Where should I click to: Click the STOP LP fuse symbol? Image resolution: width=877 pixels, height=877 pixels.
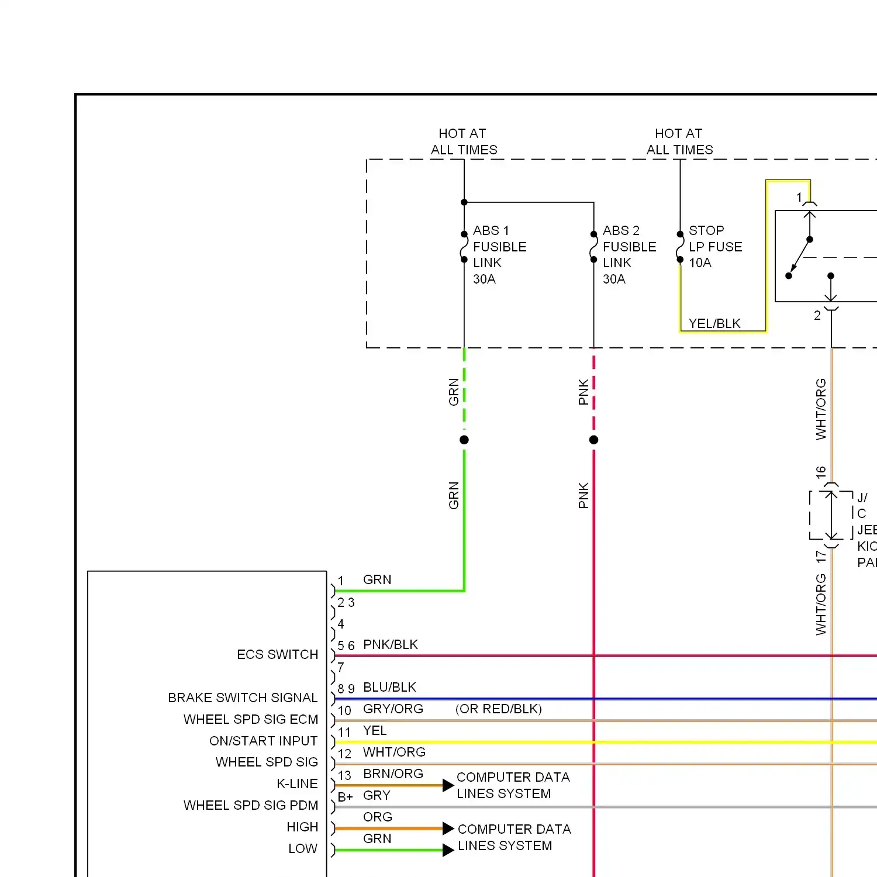680,247
